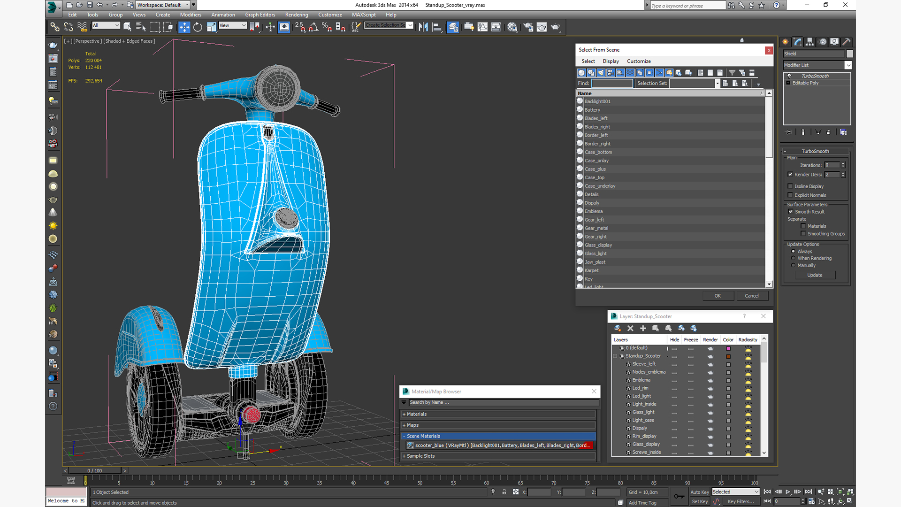Open the Modifier List dropdown
901x507 pixels.
[x=848, y=65]
